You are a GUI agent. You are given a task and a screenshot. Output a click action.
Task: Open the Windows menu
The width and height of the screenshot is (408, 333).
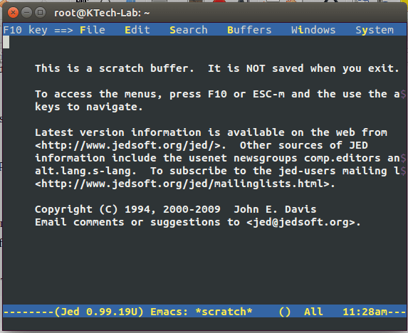tap(313, 30)
